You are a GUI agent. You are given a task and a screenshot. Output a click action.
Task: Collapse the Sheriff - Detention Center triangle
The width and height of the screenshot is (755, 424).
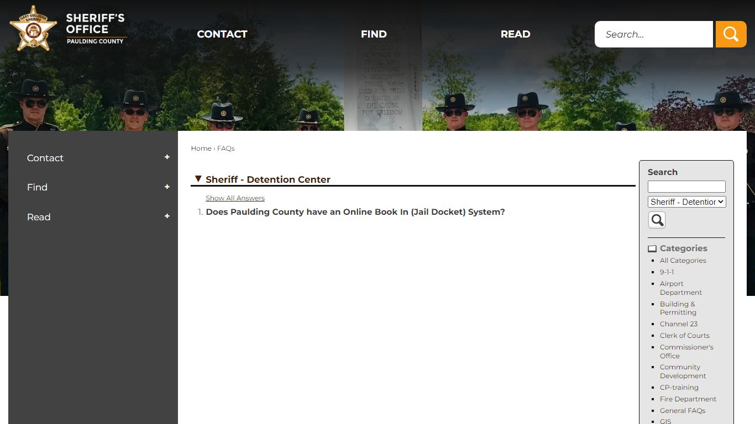[x=198, y=179]
